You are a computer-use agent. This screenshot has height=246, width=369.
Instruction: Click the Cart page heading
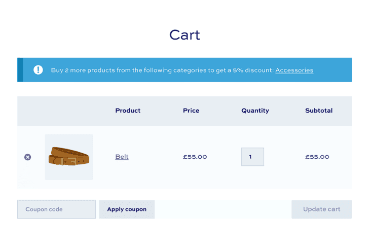[184, 35]
